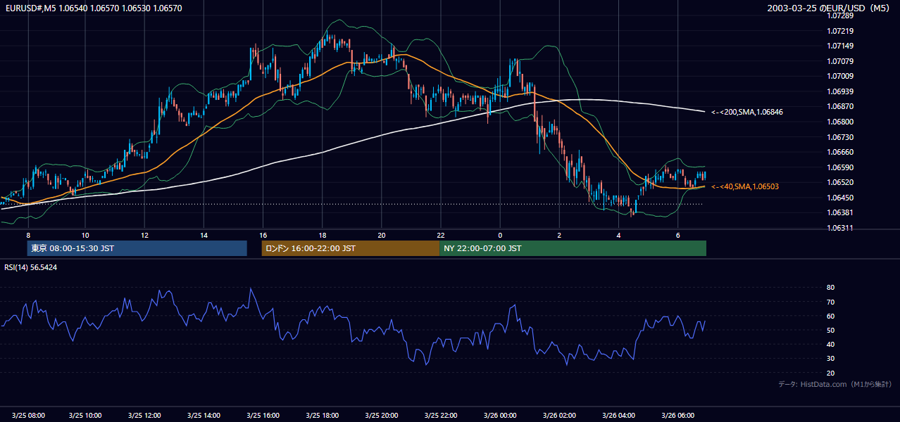Screen dimensions: 900x422
Task: Click hour tick 4 under price chart
Action: [x=618, y=235]
